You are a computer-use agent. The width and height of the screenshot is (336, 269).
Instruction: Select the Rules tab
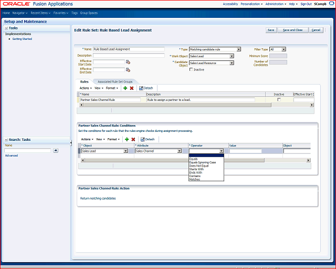point(84,82)
